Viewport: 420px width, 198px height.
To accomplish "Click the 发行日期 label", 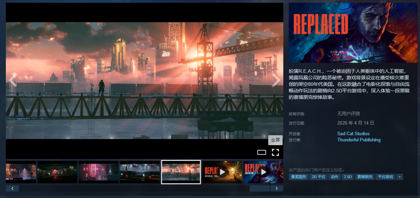I will 297,123.
